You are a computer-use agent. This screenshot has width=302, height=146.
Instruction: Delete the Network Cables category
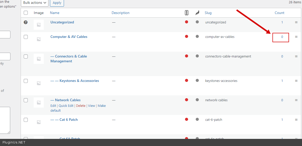[x=81, y=106]
